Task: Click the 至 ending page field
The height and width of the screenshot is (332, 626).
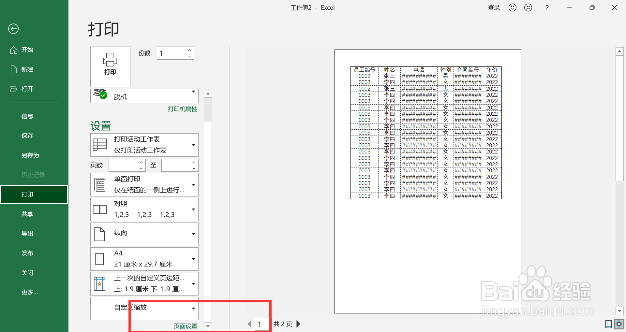Action: point(176,165)
